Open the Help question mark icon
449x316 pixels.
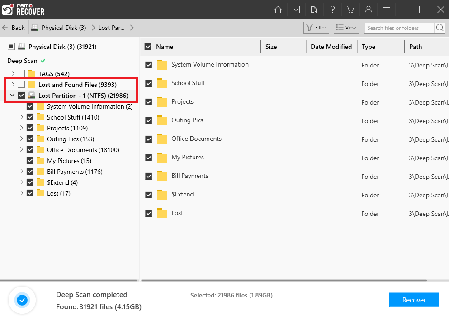(x=332, y=10)
